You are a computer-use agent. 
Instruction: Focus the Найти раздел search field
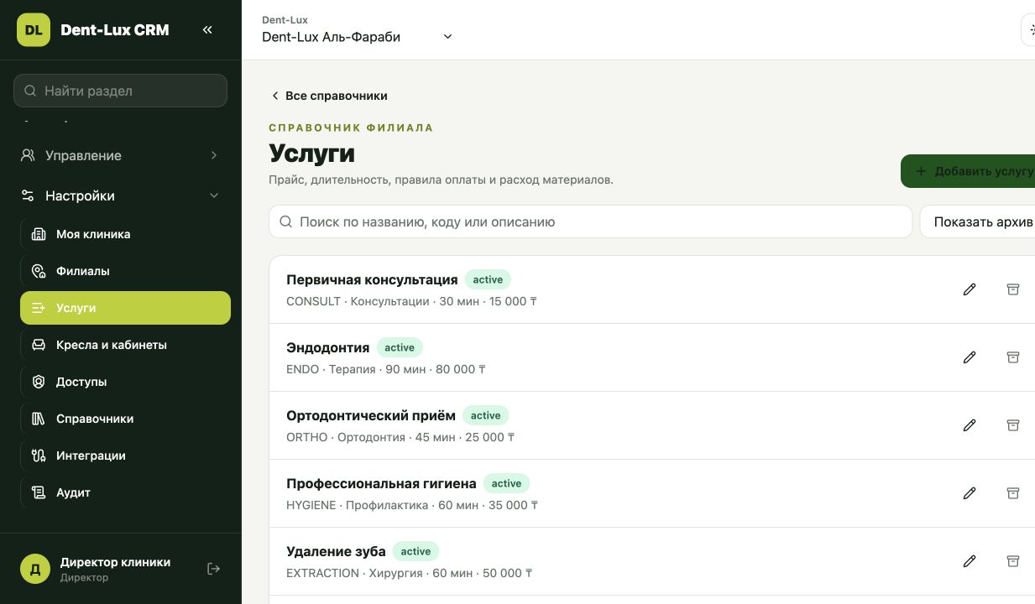120,91
